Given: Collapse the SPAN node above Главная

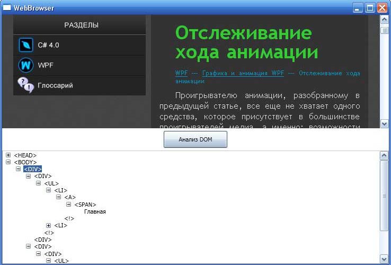Looking at the screenshot, I should [69, 205].
